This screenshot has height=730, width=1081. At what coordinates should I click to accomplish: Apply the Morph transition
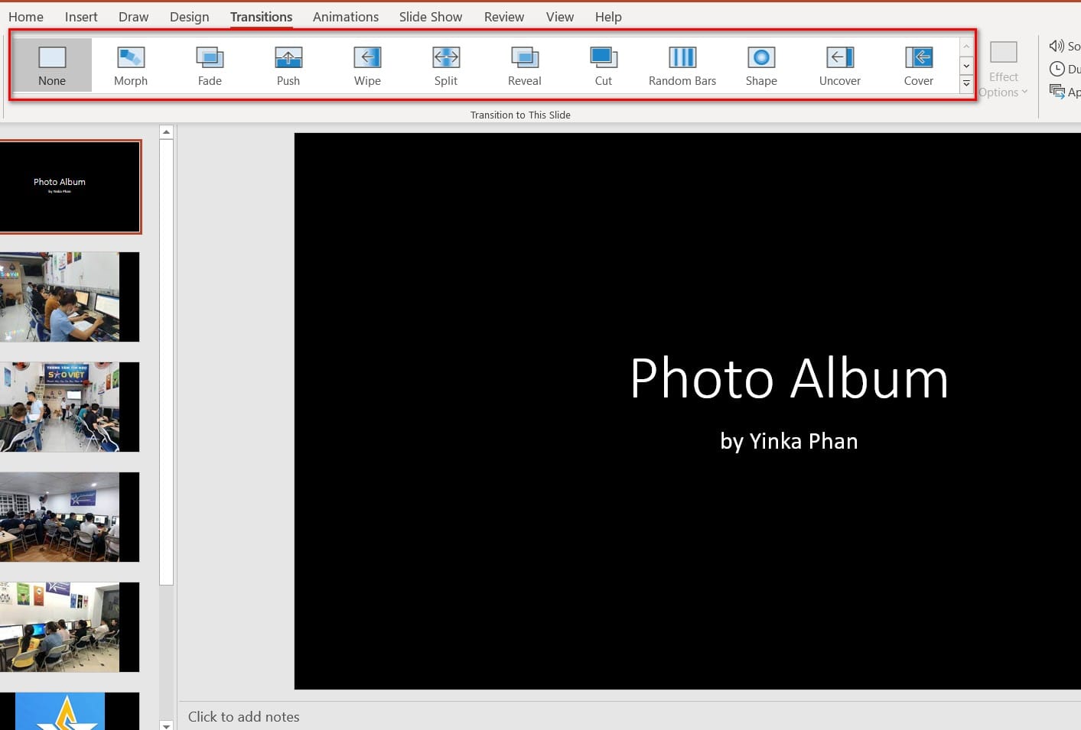coord(131,66)
